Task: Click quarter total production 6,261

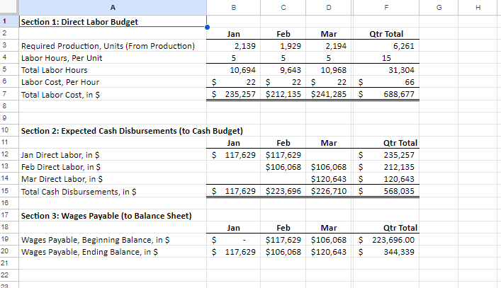Action: [386, 46]
